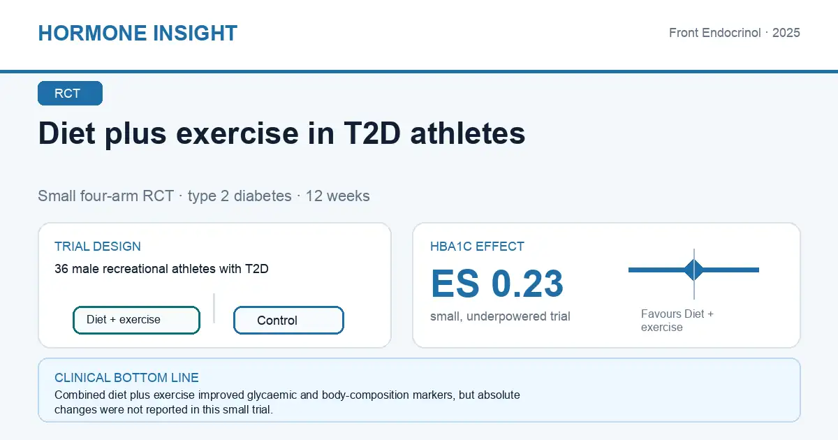The height and width of the screenshot is (440, 838).
Task: Click the bottom line summary paragraph
Action: [x=287, y=402]
